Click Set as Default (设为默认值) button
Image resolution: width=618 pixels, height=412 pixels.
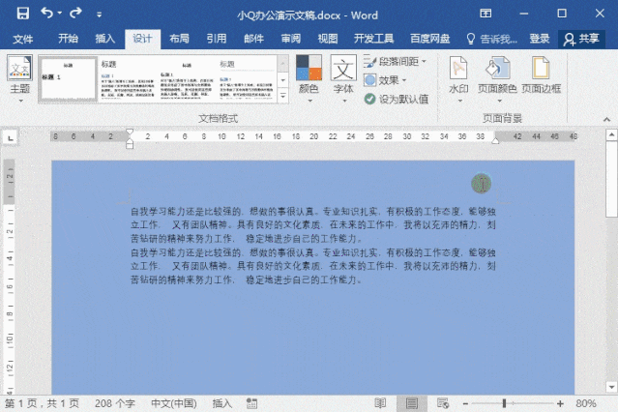(397, 99)
